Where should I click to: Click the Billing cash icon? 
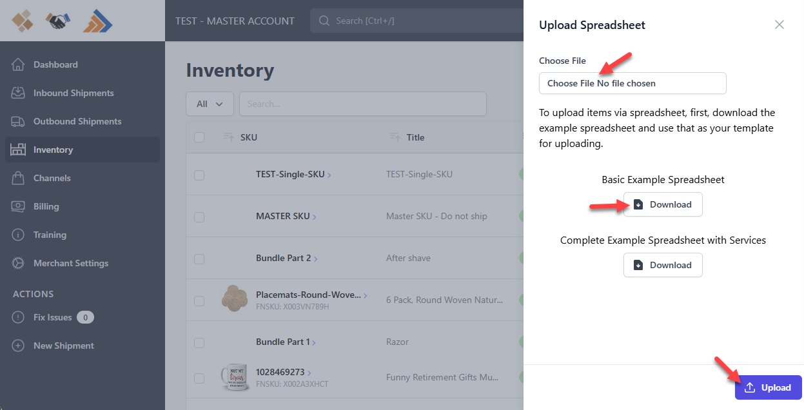click(18, 206)
